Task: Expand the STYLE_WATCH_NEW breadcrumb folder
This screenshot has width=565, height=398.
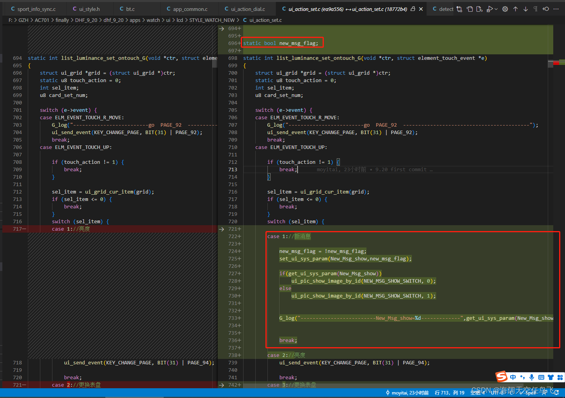Action: (x=212, y=20)
